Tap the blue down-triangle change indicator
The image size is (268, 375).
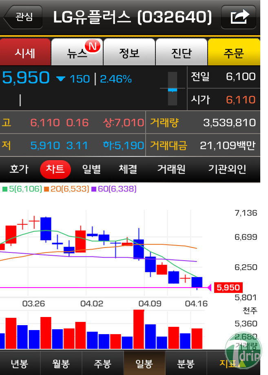(61, 79)
